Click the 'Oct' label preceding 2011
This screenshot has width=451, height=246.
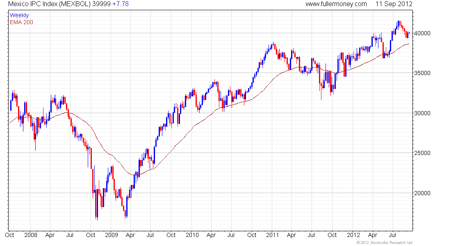tap(252, 235)
